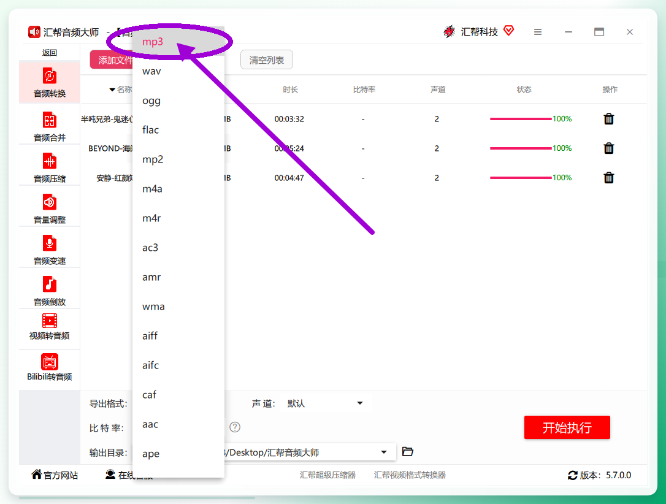Open the 汇帮视频格式转换器 link
Image resolution: width=666 pixels, height=504 pixels.
410,475
